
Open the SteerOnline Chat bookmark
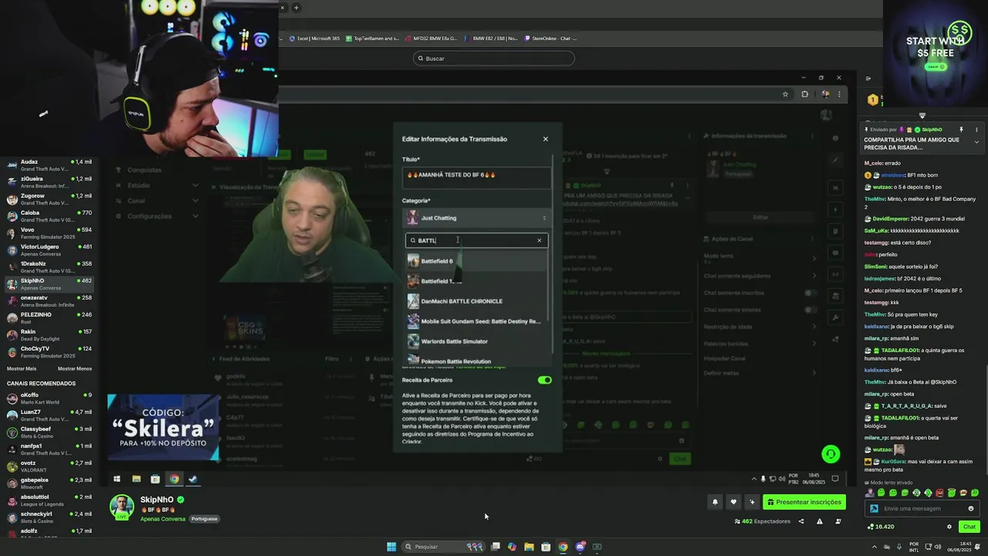coord(550,39)
